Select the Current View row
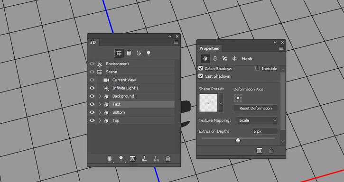 click(x=135, y=80)
